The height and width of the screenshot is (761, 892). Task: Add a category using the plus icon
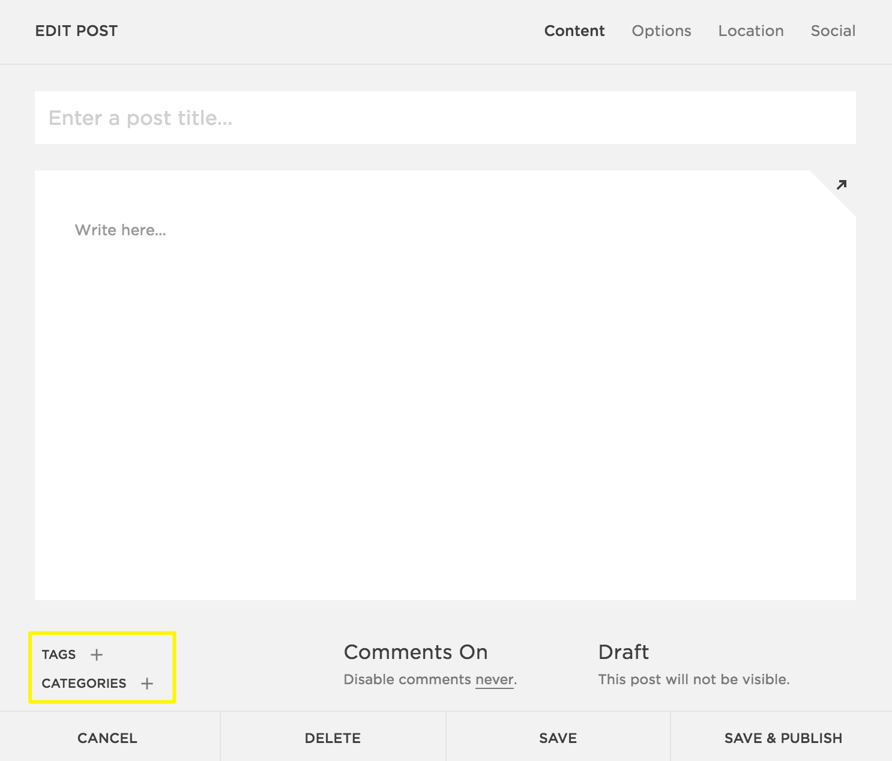(x=147, y=684)
